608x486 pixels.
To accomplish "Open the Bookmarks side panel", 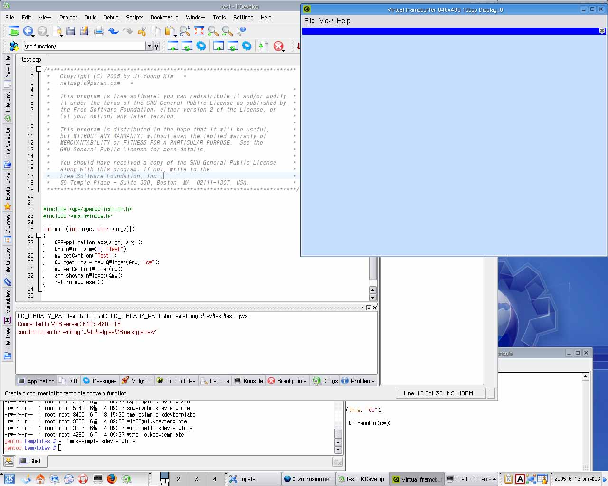I will point(8,191).
